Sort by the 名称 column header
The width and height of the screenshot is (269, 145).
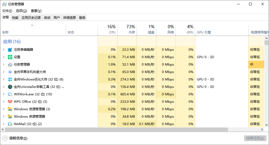tap(33, 29)
